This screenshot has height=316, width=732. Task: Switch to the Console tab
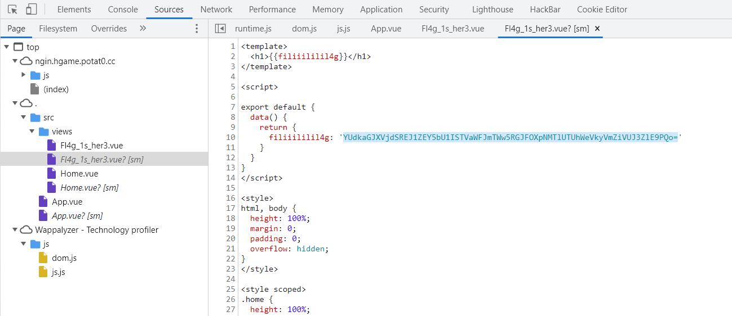tap(123, 10)
